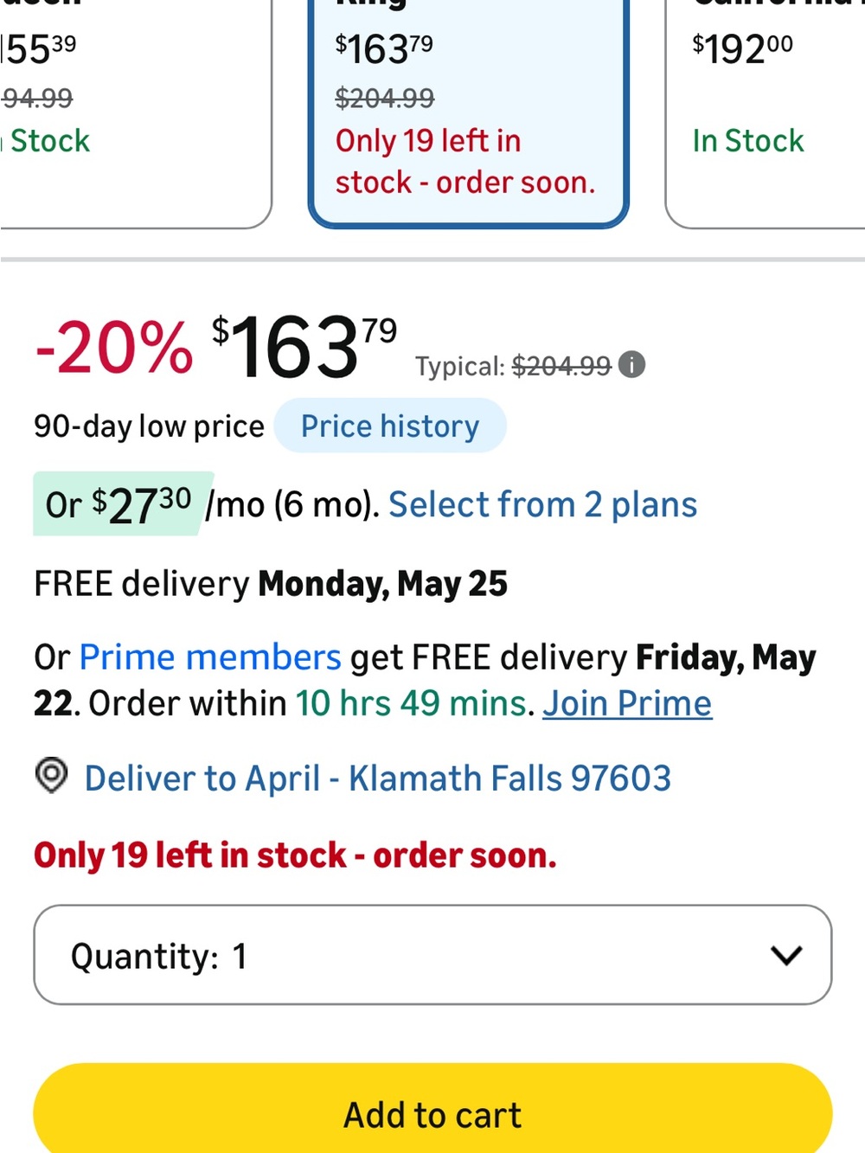
Task: Tap the red low-stock warning above Quantity
Action: [295, 855]
